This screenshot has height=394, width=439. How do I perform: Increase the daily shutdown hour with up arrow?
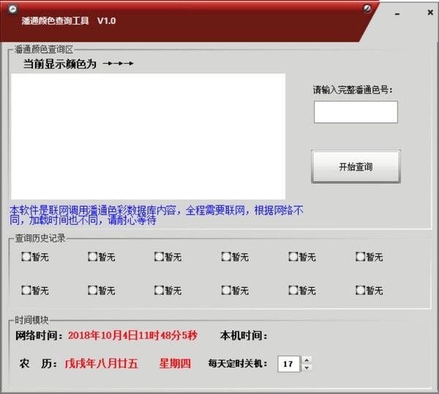pyautogui.click(x=307, y=360)
